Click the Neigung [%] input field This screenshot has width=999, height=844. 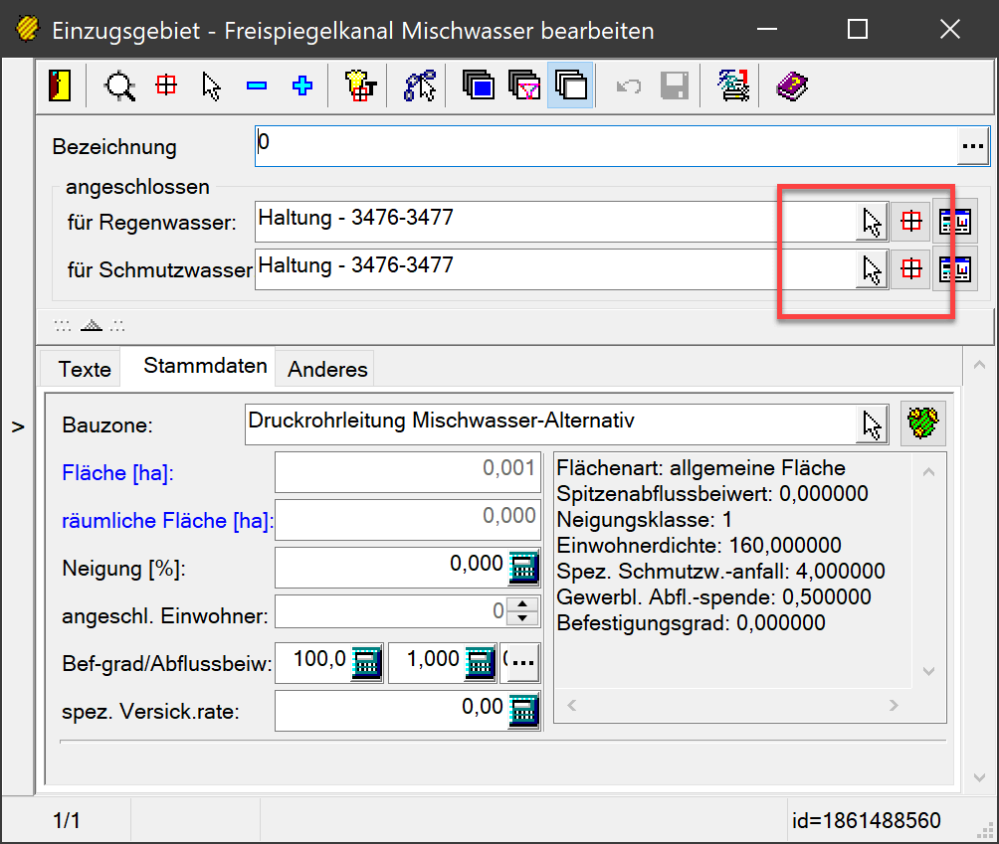pos(390,567)
